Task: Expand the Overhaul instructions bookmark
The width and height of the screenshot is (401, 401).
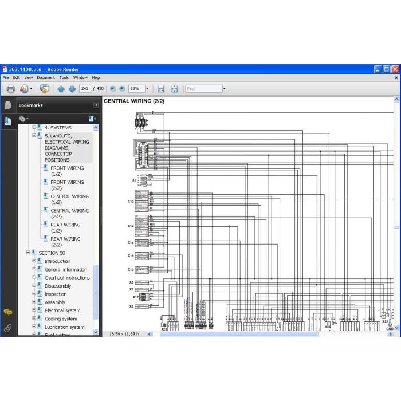Action: tap(34, 277)
